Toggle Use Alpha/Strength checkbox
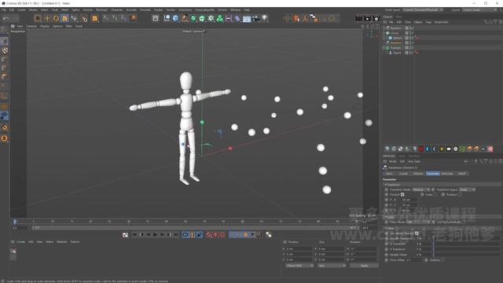Screen dimensions: 503x283 coord(464,222)
